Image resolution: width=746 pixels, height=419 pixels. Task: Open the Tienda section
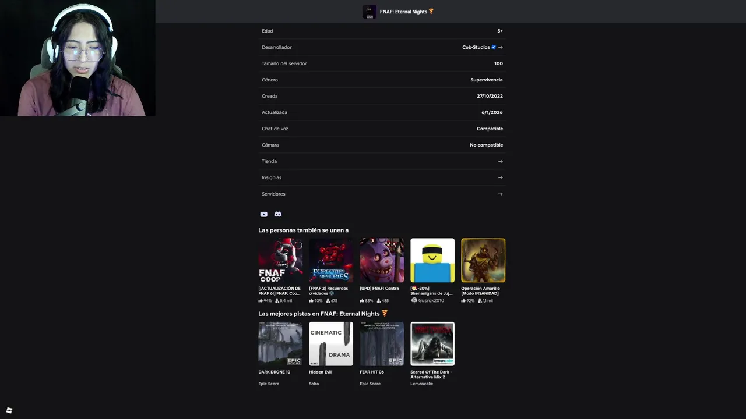382,161
